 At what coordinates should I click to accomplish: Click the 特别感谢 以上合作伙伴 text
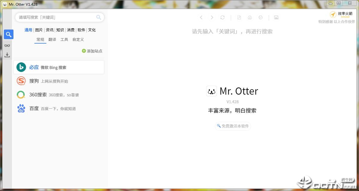click(x=337, y=22)
